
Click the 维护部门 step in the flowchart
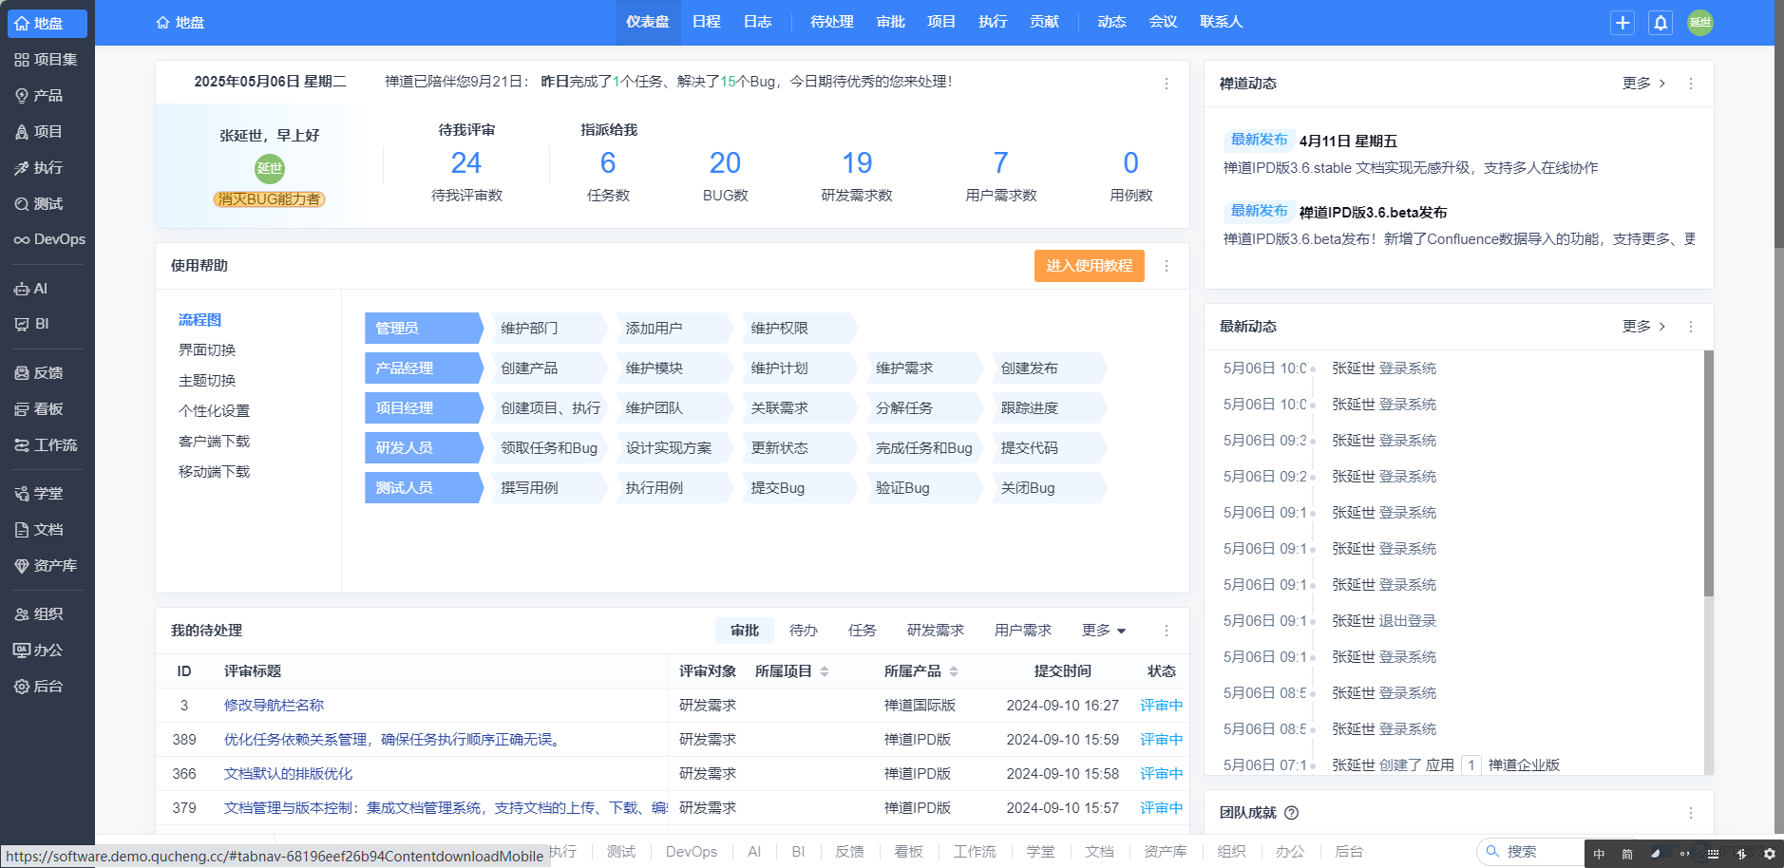point(549,329)
